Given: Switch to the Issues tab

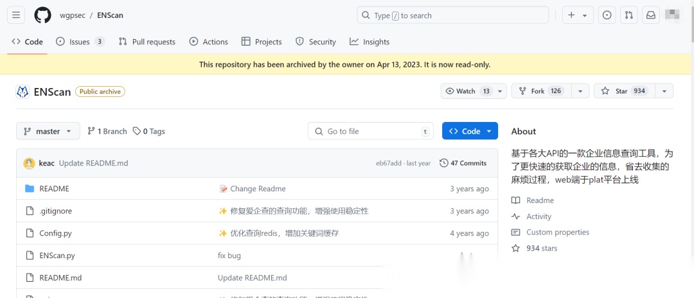Looking at the screenshot, I should point(80,42).
